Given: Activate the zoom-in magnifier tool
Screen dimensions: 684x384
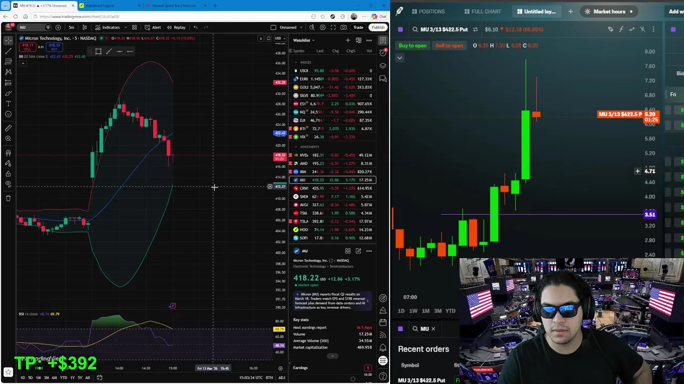Looking at the screenshot, I should coord(8,139).
